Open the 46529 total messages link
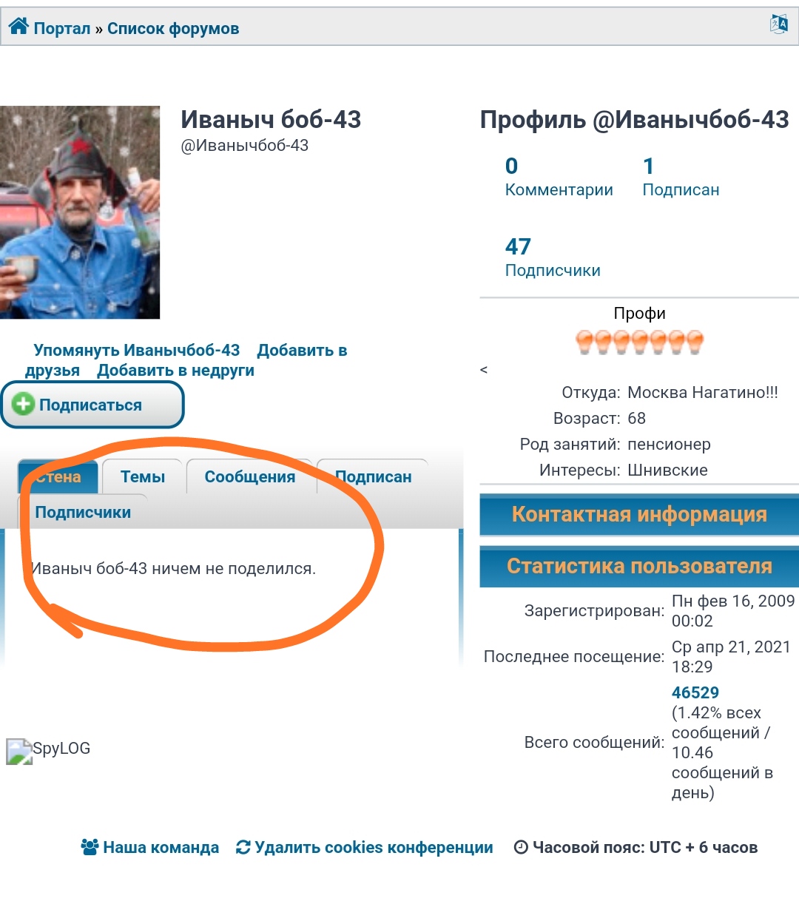Viewport: 799px width, 904px height. point(695,692)
